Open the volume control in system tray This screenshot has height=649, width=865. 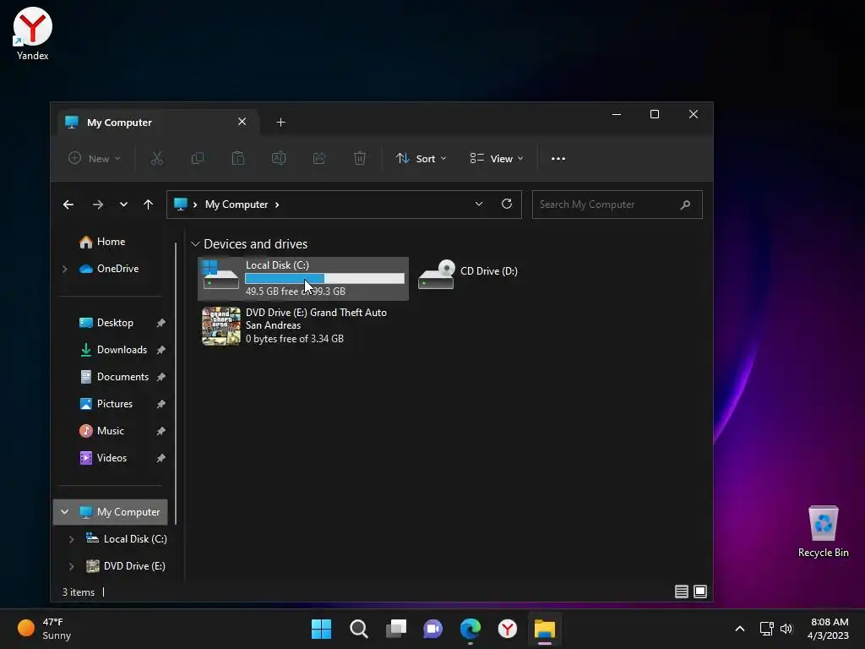(786, 629)
